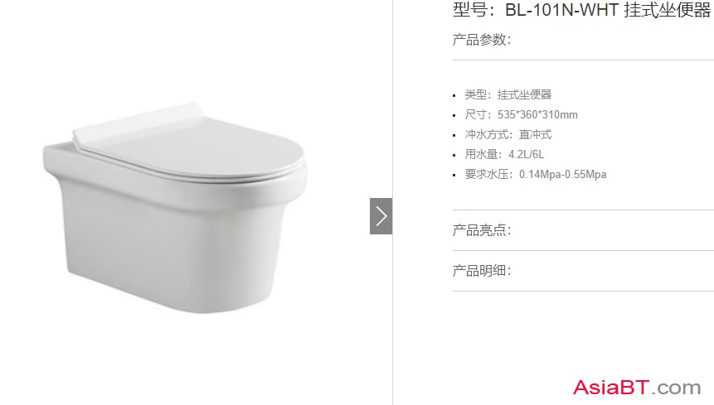Click the 用水量 label

click(481, 155)
